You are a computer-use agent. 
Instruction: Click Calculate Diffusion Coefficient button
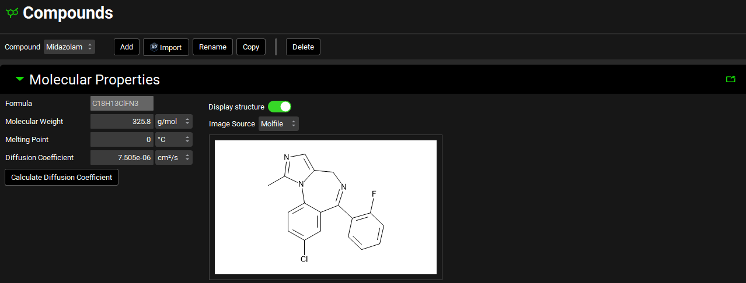61,177
